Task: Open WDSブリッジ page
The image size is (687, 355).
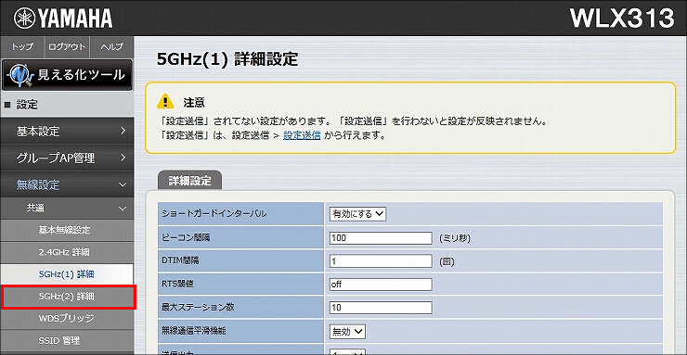Action: 67,318
